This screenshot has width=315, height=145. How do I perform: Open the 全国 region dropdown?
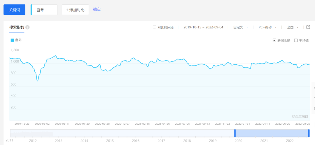pyautogui.click(x=293, y=27)
